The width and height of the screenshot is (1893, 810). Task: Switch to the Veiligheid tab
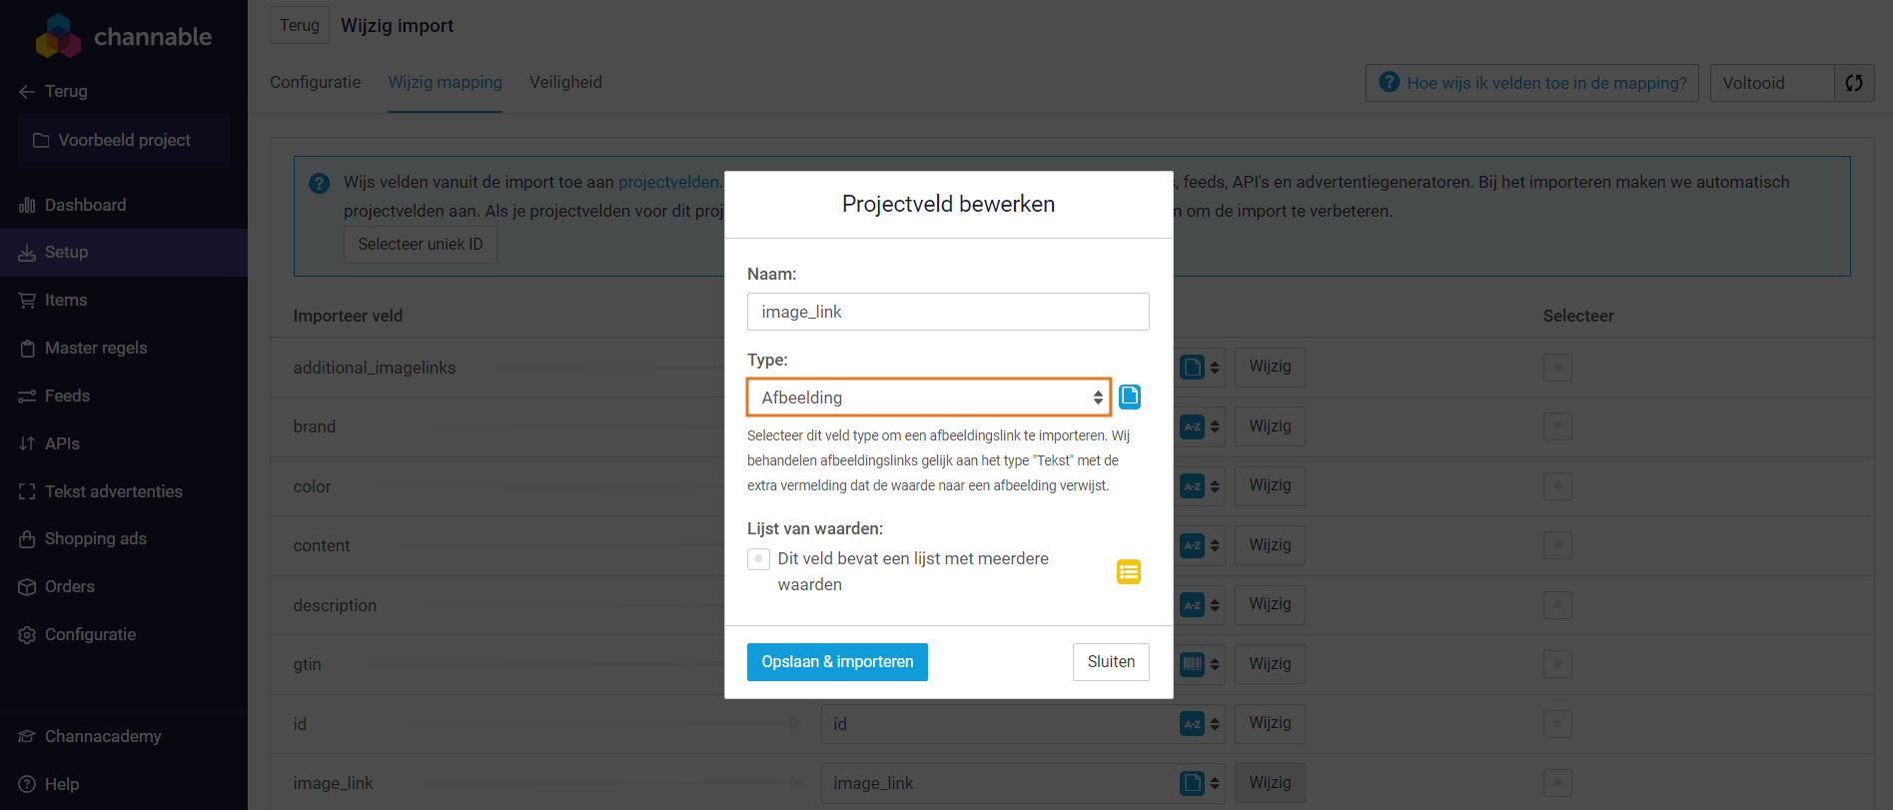(565, 82)
